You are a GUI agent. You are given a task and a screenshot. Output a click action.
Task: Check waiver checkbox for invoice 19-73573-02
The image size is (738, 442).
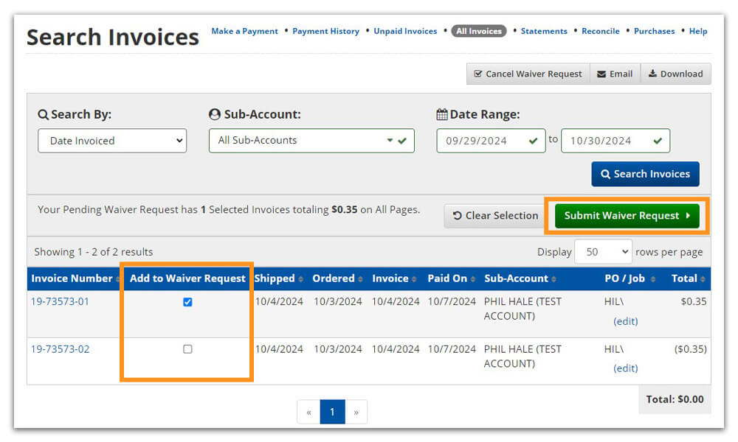[x=187, y=349]
